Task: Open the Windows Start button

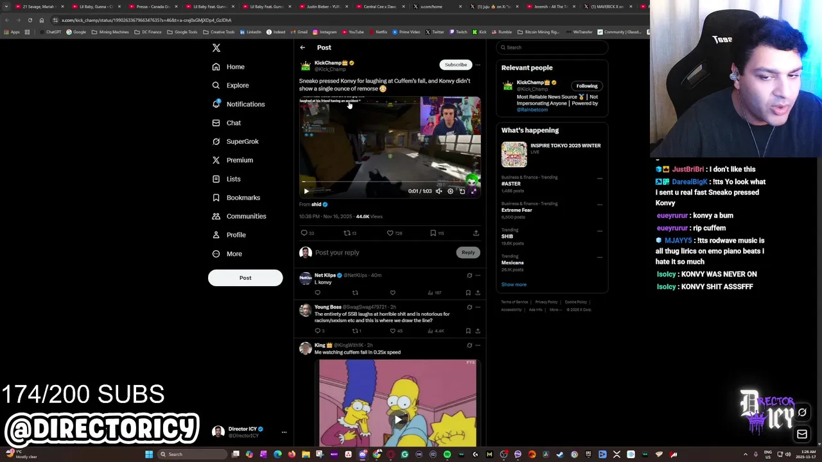Action: (149, 454)
